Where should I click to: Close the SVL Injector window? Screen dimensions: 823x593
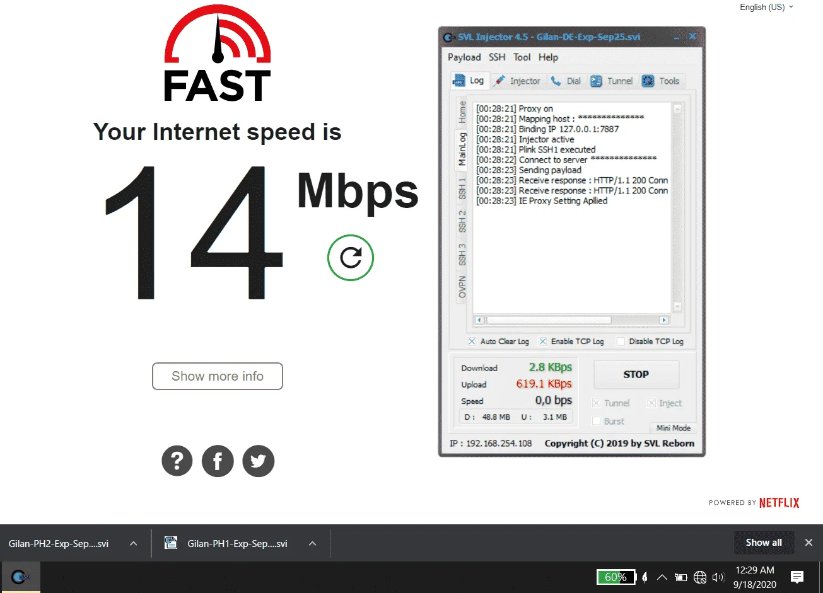point(692,37)
